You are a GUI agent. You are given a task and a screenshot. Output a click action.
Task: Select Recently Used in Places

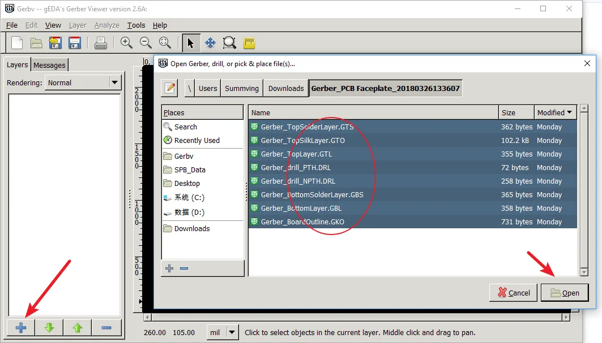pos(197,140)
